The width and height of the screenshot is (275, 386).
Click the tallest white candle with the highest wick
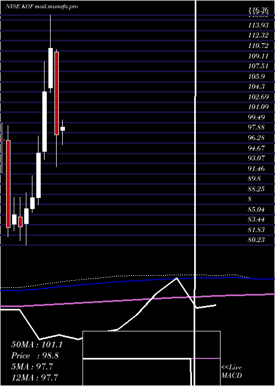(51, 68)
